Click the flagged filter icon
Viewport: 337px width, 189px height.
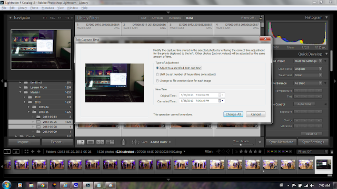coord(219,152)
